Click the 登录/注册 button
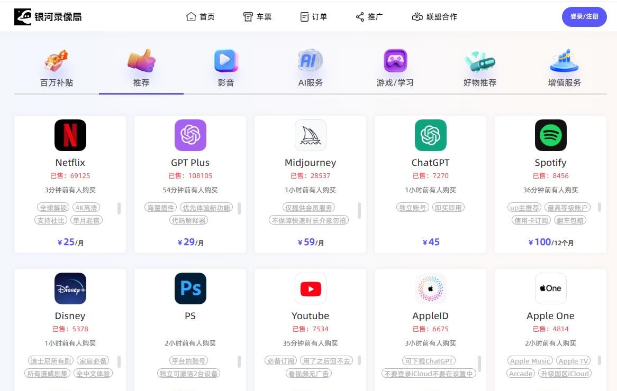 (584, 16)
